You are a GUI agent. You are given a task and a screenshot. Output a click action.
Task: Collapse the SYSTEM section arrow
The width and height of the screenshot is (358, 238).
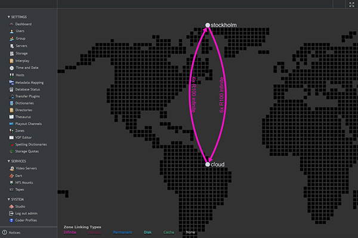9,199
